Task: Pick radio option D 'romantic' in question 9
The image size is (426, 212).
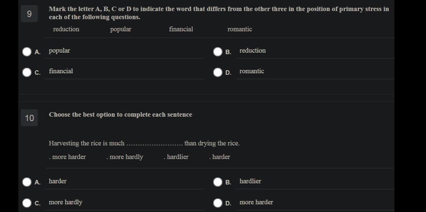Action: (x=218, y=72)
